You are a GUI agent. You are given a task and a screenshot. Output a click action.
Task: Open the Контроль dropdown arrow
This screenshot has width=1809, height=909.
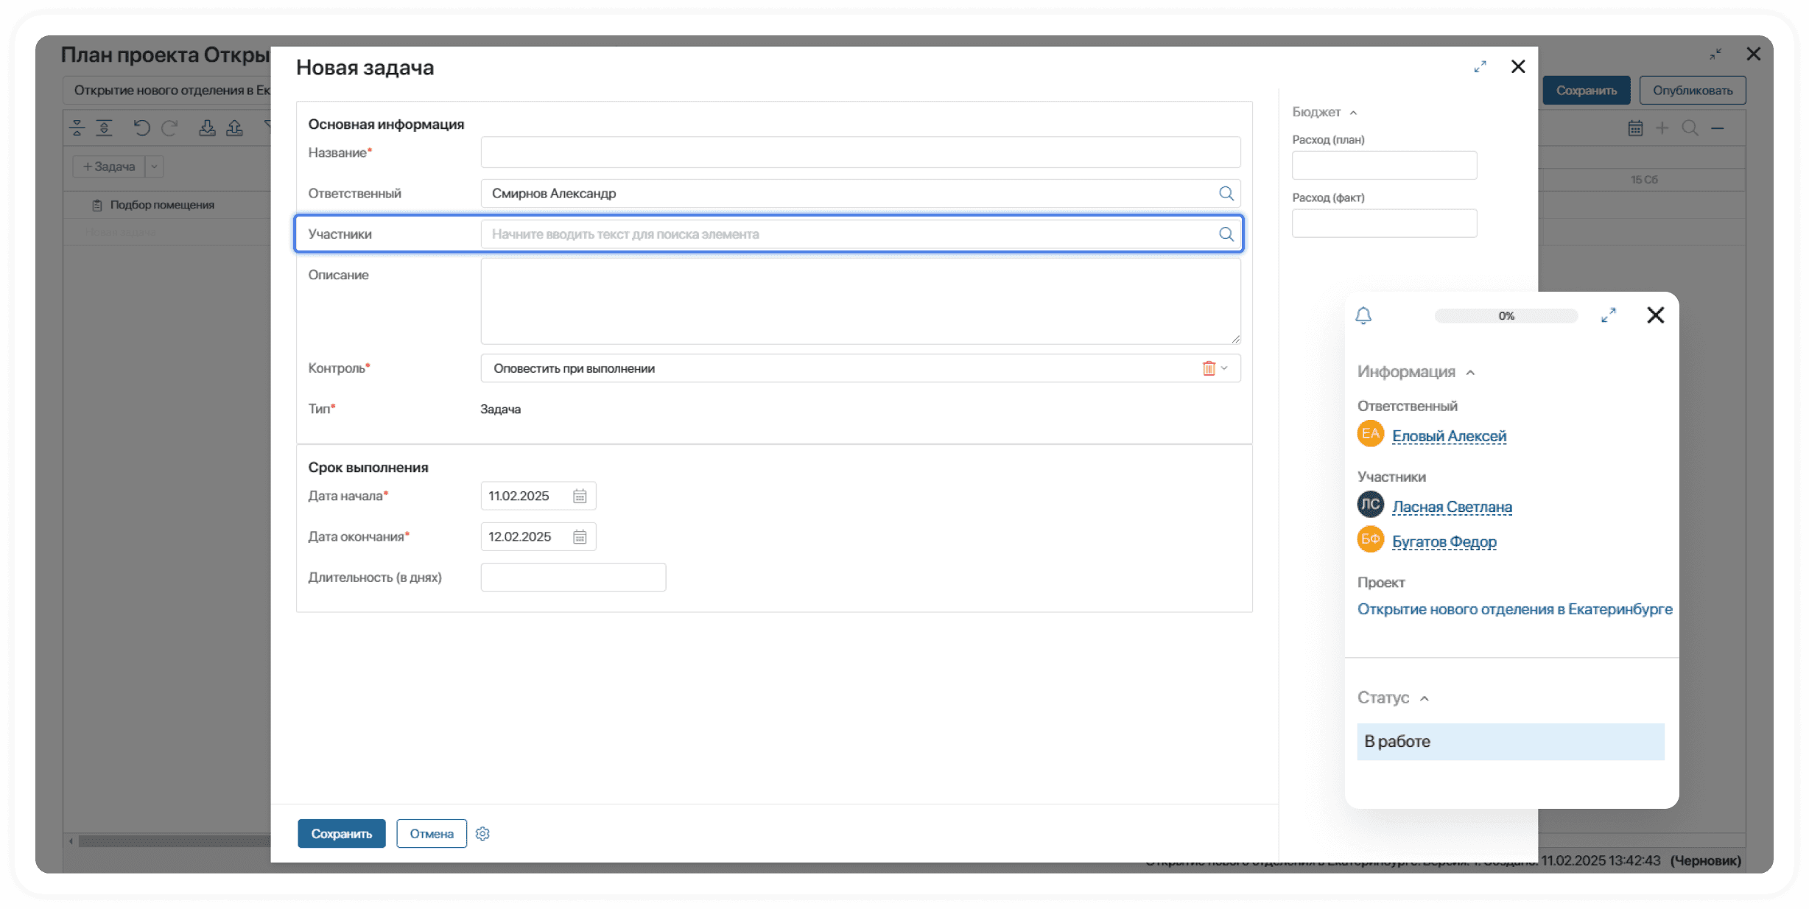click(1224, 368)
